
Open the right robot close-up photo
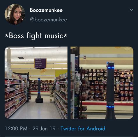[102, 83]
